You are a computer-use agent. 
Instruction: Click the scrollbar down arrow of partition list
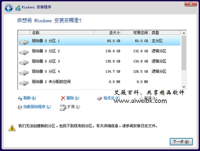point(184,87)
